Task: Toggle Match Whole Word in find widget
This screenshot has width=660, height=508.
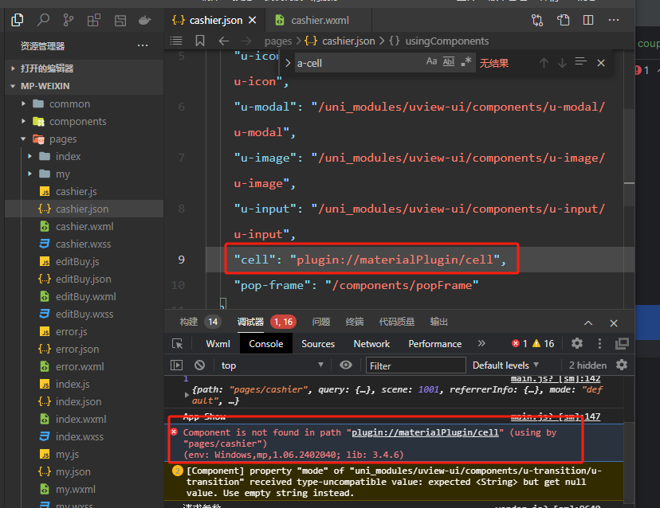Action: point(449,62)
